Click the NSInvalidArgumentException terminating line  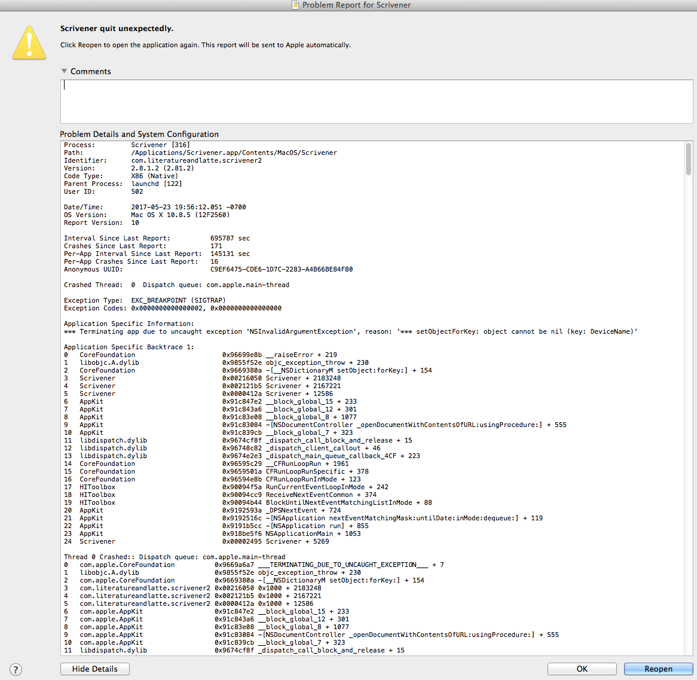(351, 332)
